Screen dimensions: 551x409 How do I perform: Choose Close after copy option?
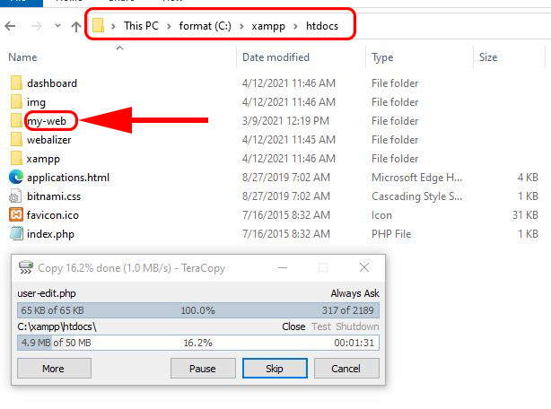[293, 326]
